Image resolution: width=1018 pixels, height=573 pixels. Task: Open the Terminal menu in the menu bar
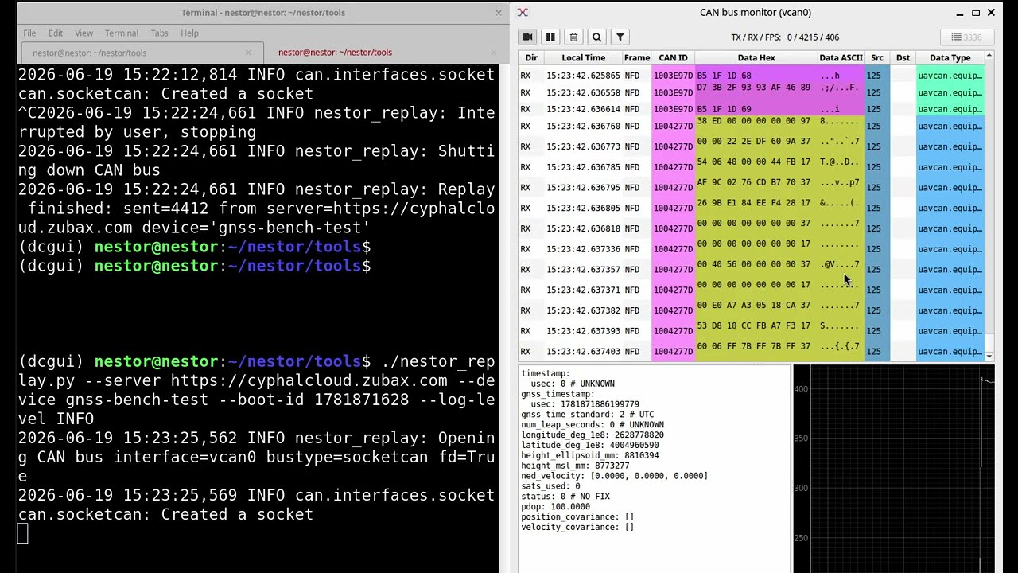pos(122,33)
